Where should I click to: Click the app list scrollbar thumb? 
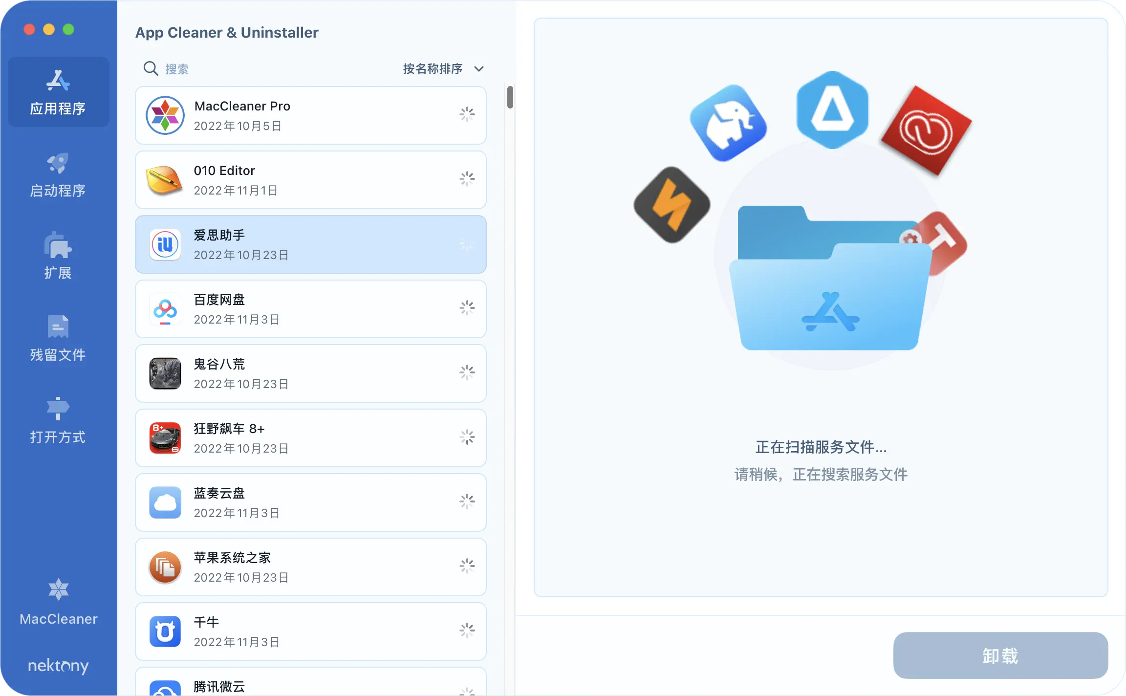tap(510, 97)
